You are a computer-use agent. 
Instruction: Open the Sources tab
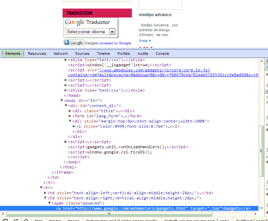coord(82,54)
